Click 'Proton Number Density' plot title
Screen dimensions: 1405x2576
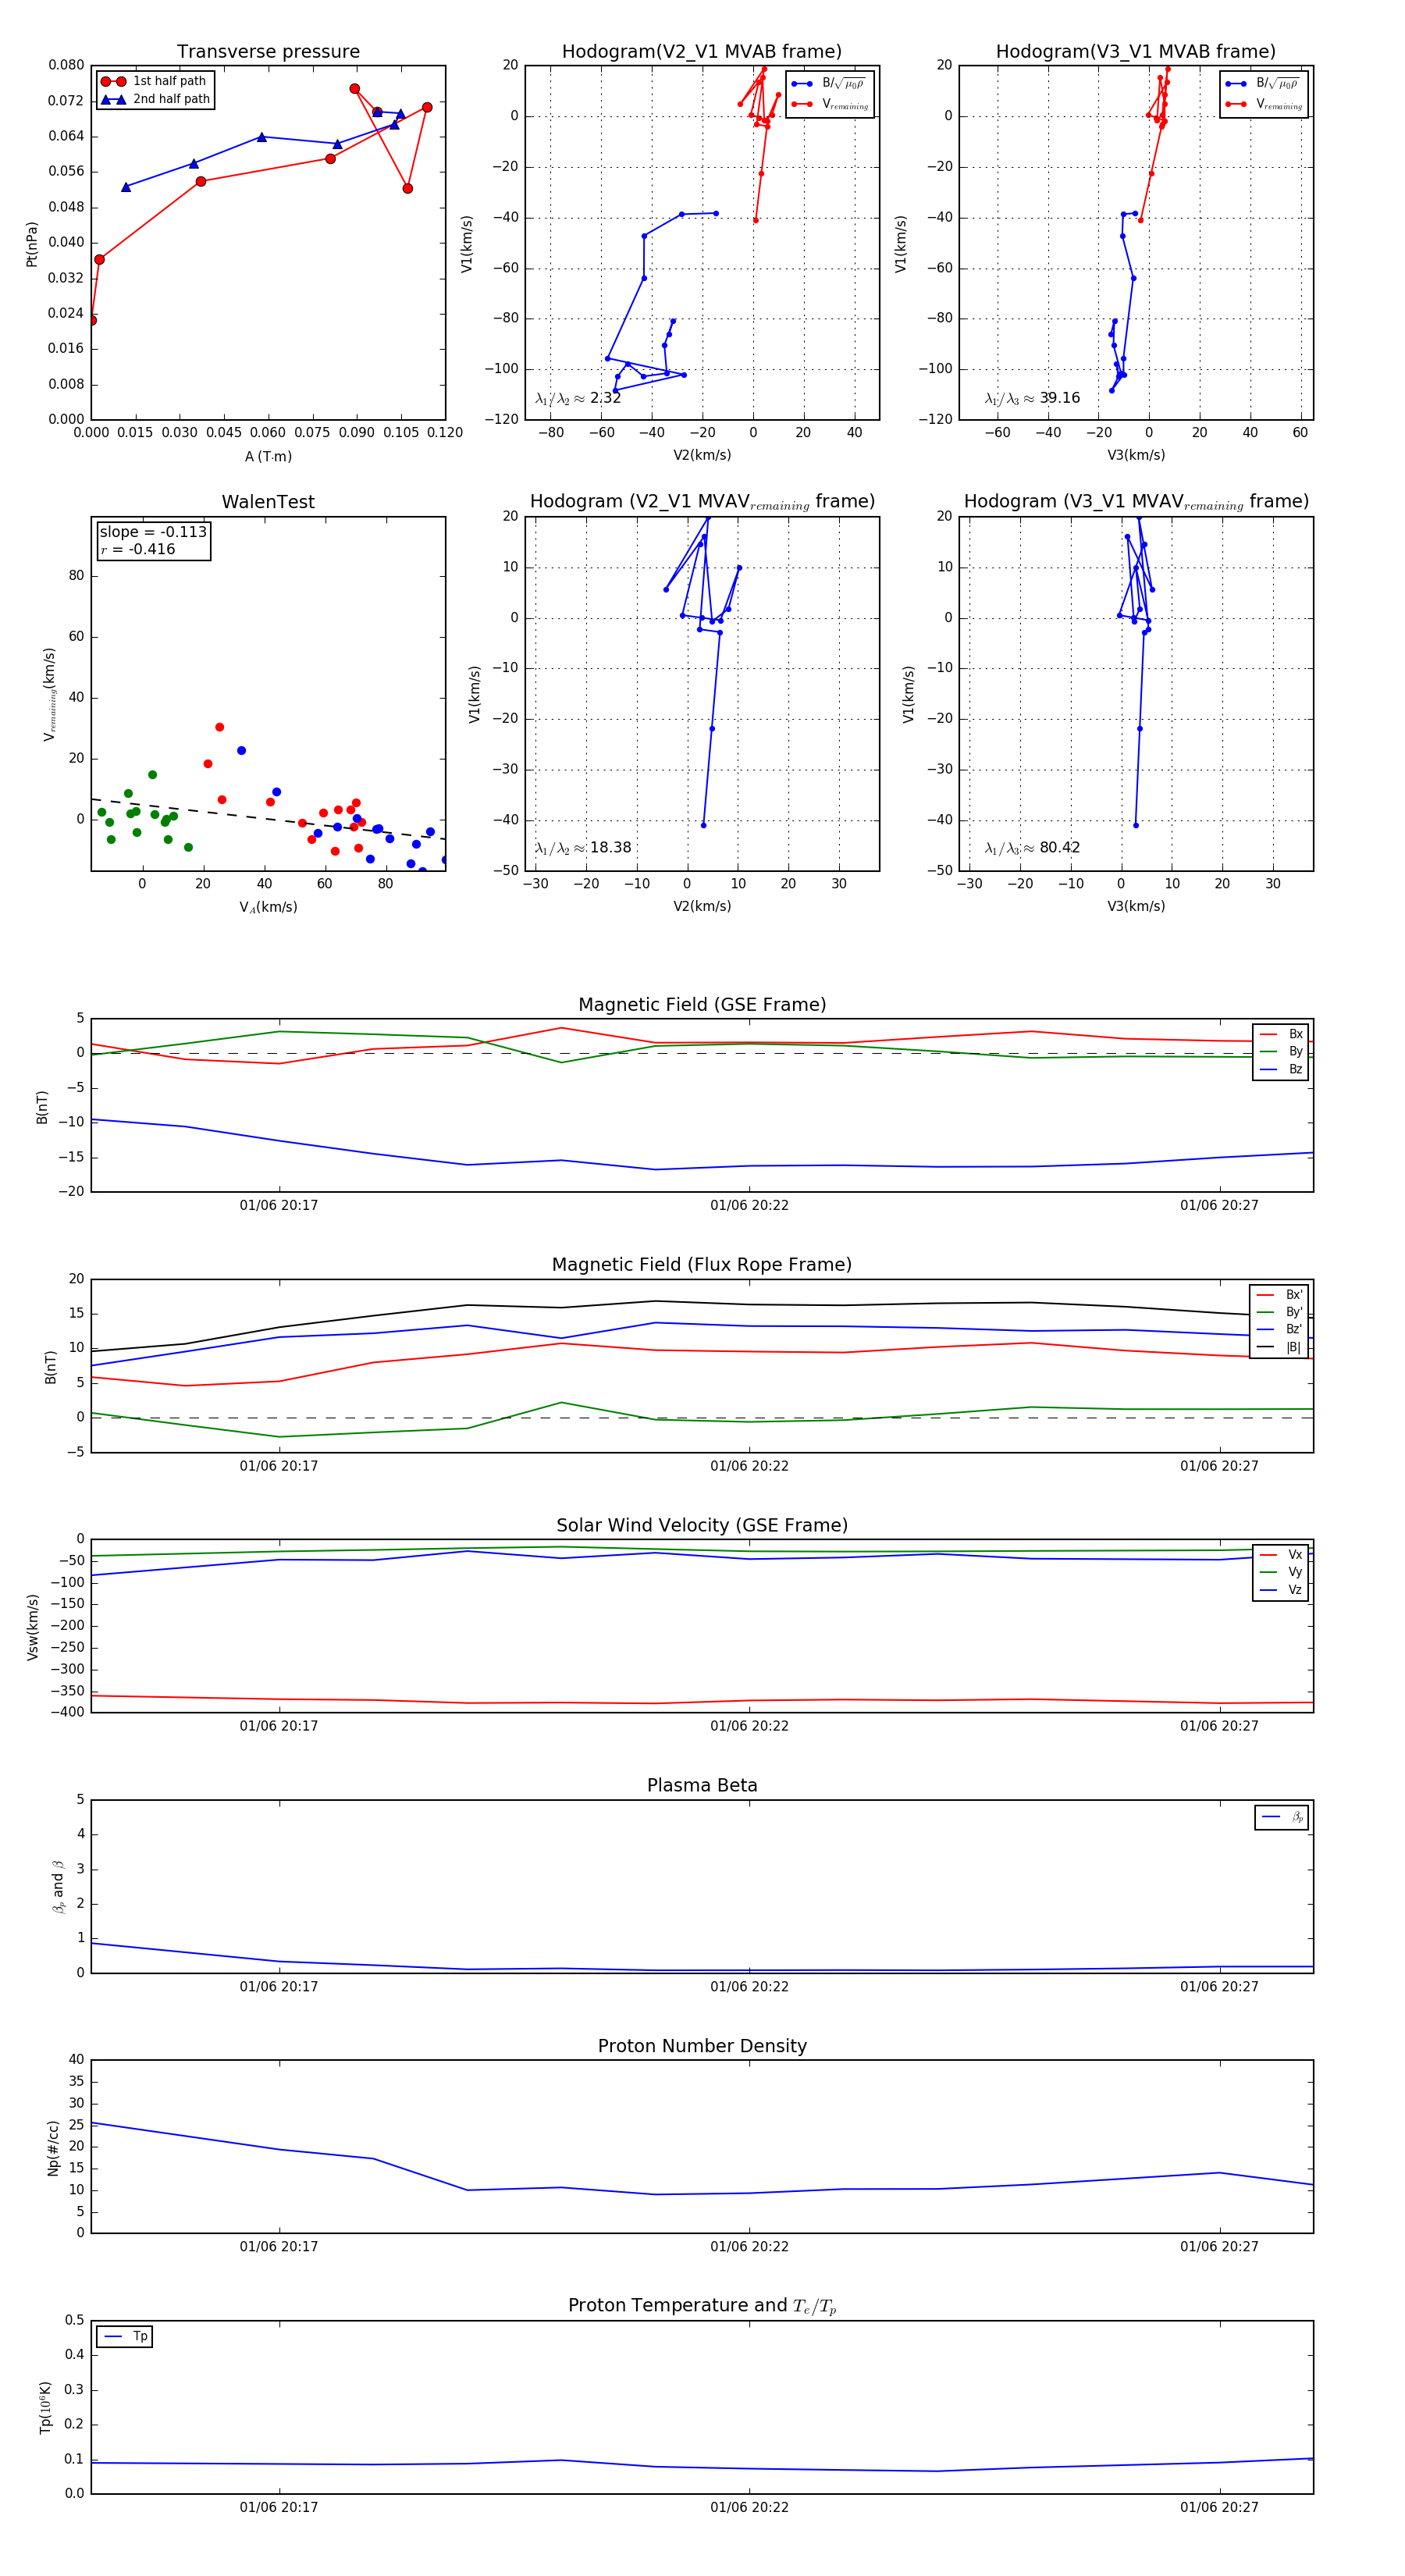coord(702,2046)
